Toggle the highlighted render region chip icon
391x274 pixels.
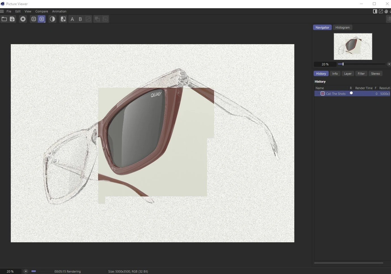[x=42, y=19]
